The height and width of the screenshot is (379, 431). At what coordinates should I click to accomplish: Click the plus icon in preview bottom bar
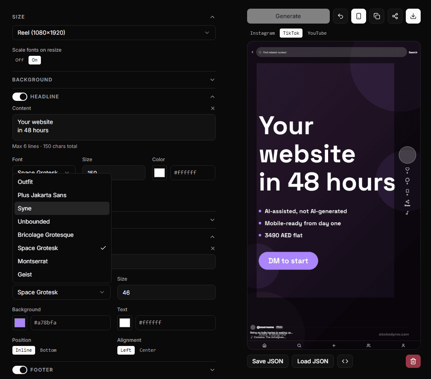334,346
